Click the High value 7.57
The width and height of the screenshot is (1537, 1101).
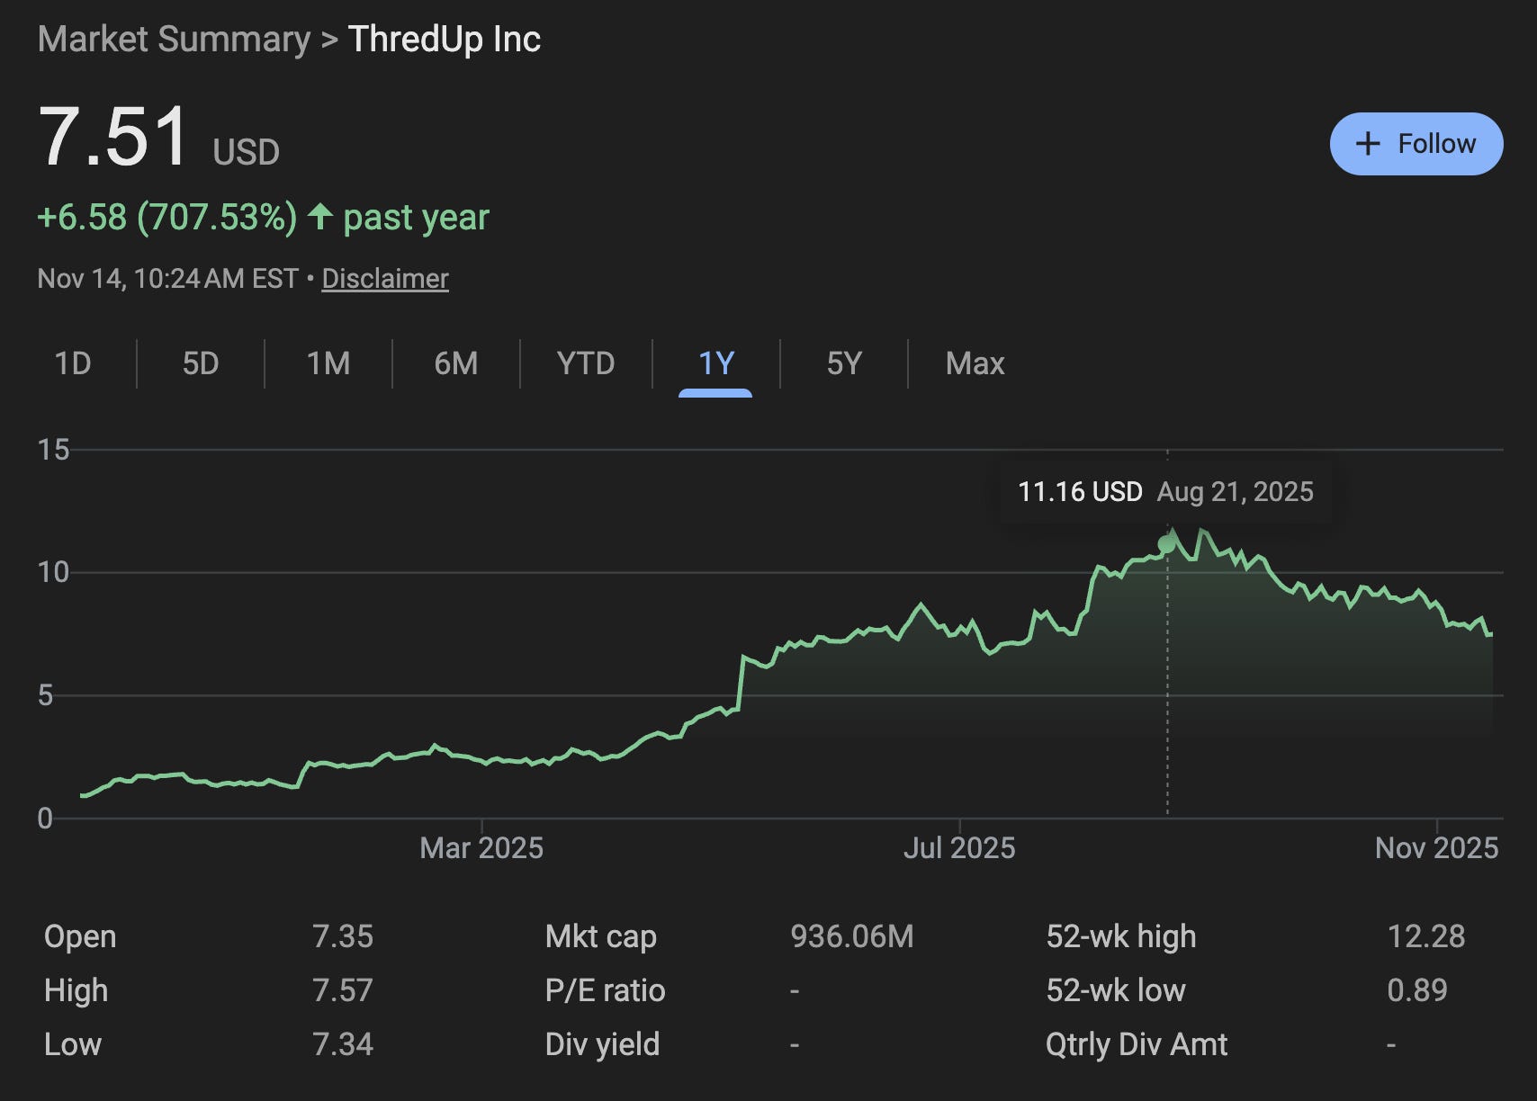(343, 990)
